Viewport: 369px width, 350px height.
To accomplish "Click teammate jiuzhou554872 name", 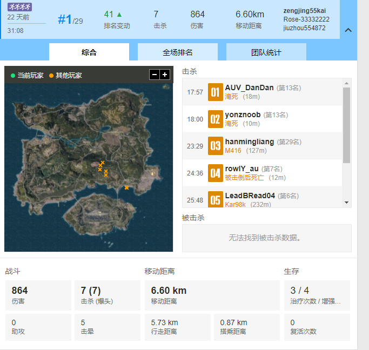I will [304, 28].
